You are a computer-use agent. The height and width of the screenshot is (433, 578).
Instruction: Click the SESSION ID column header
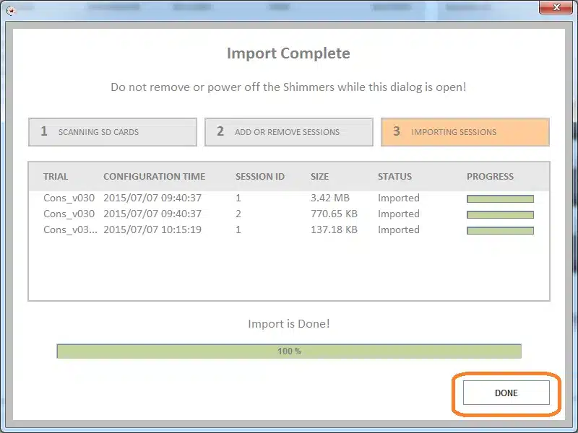point(260,176)
